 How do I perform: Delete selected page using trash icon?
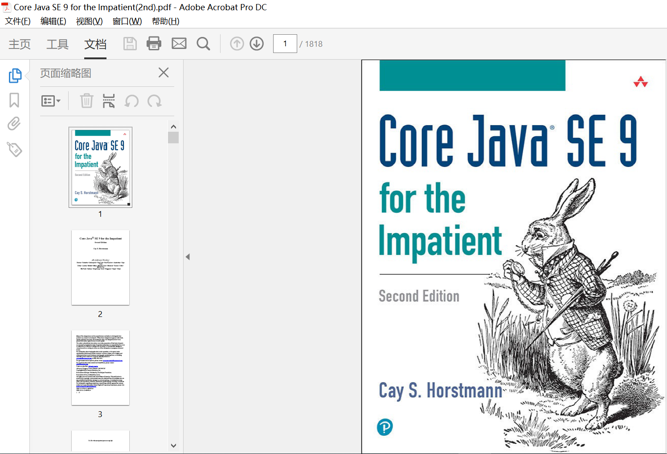86,101
